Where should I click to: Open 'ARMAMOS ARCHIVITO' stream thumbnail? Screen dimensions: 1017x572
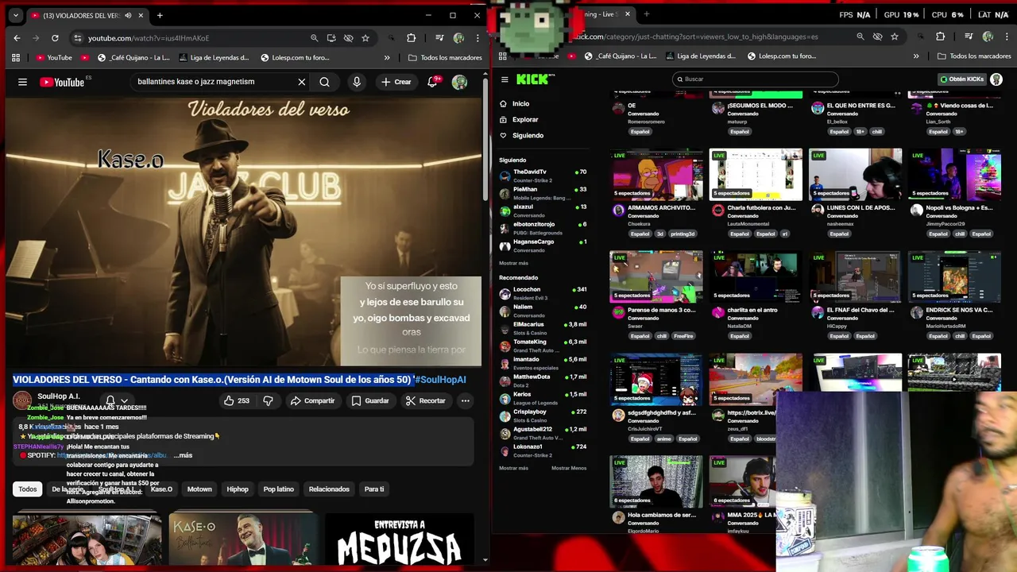(655, 175)
